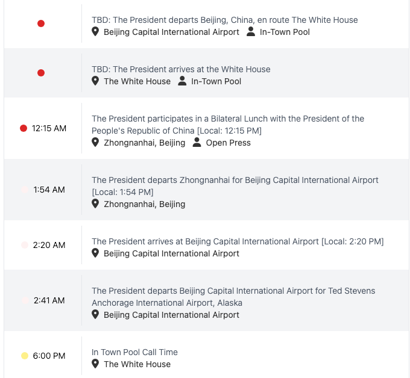Click the location pin next to Beijing Capital International Airport in the first row
The height and width of the screenshot is (378, 410).
[x=95, y=32]
